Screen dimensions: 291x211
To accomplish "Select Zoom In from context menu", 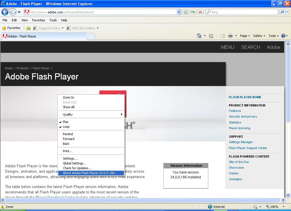I will 91,97.
